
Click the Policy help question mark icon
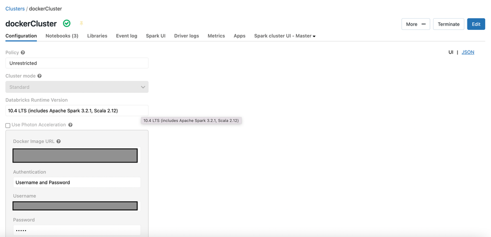click(x=23, y=53)
